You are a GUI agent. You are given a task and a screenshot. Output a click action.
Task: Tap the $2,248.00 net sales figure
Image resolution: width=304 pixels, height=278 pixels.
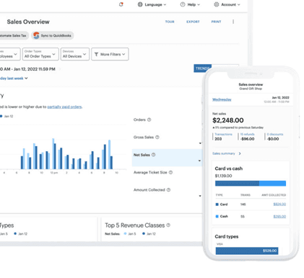click(x=228, y=120)
